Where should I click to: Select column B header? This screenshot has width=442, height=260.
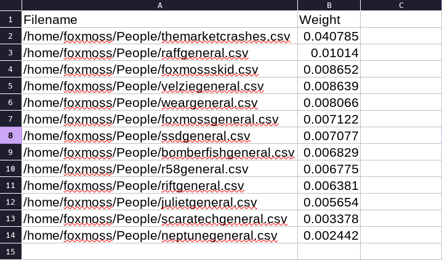coord(329,5)
